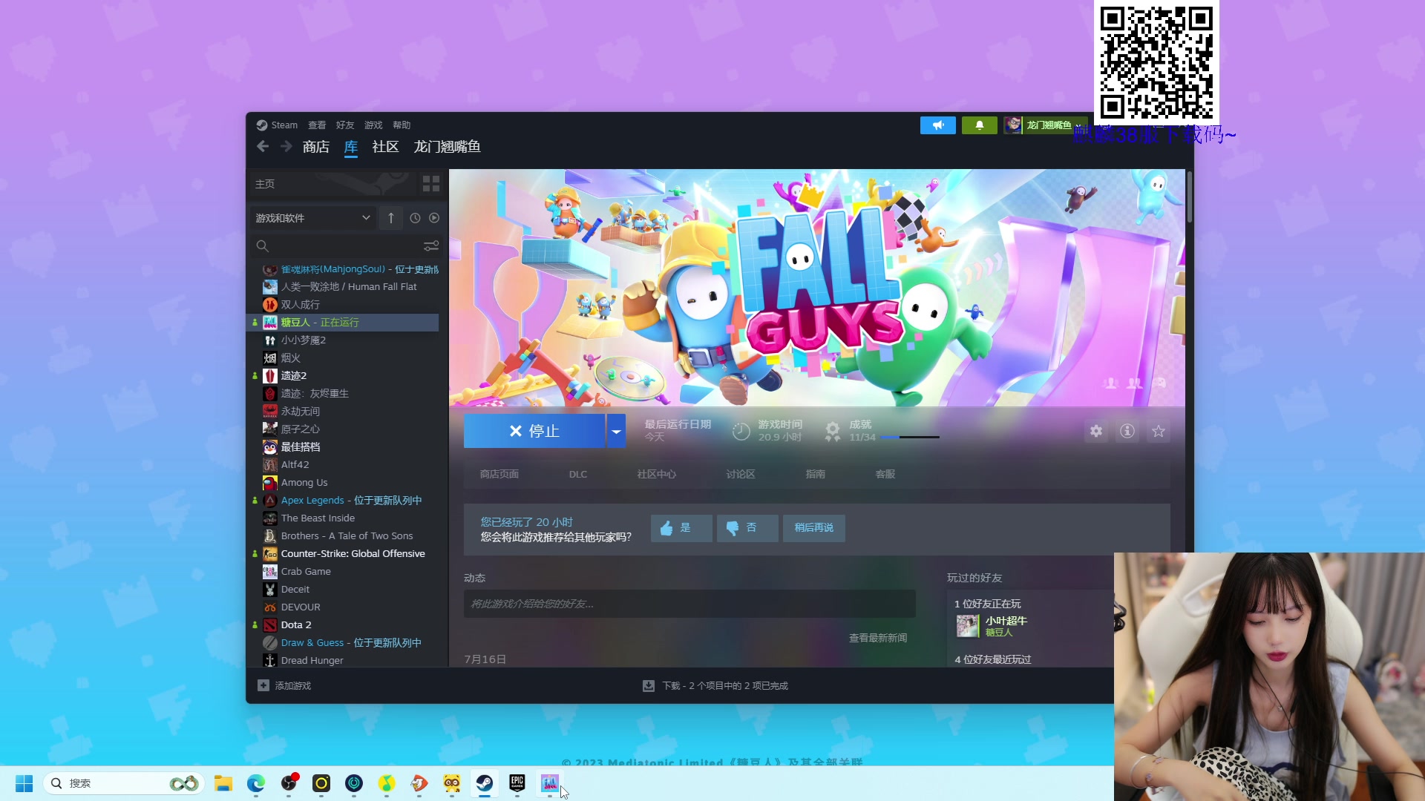Open the 指南 link

coord(816,475)
